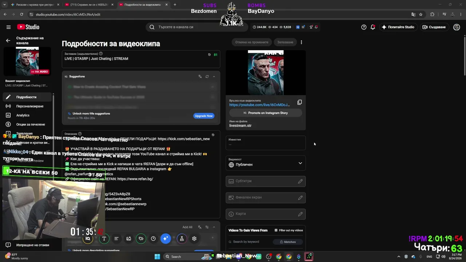Go back to channel content arrow

[8, 40]
